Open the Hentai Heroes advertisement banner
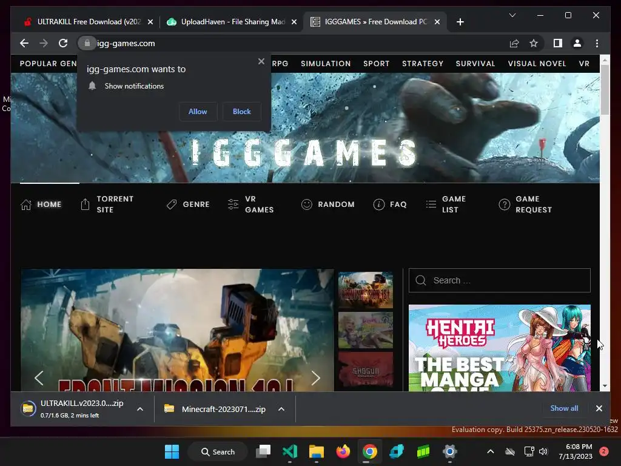 500,348
